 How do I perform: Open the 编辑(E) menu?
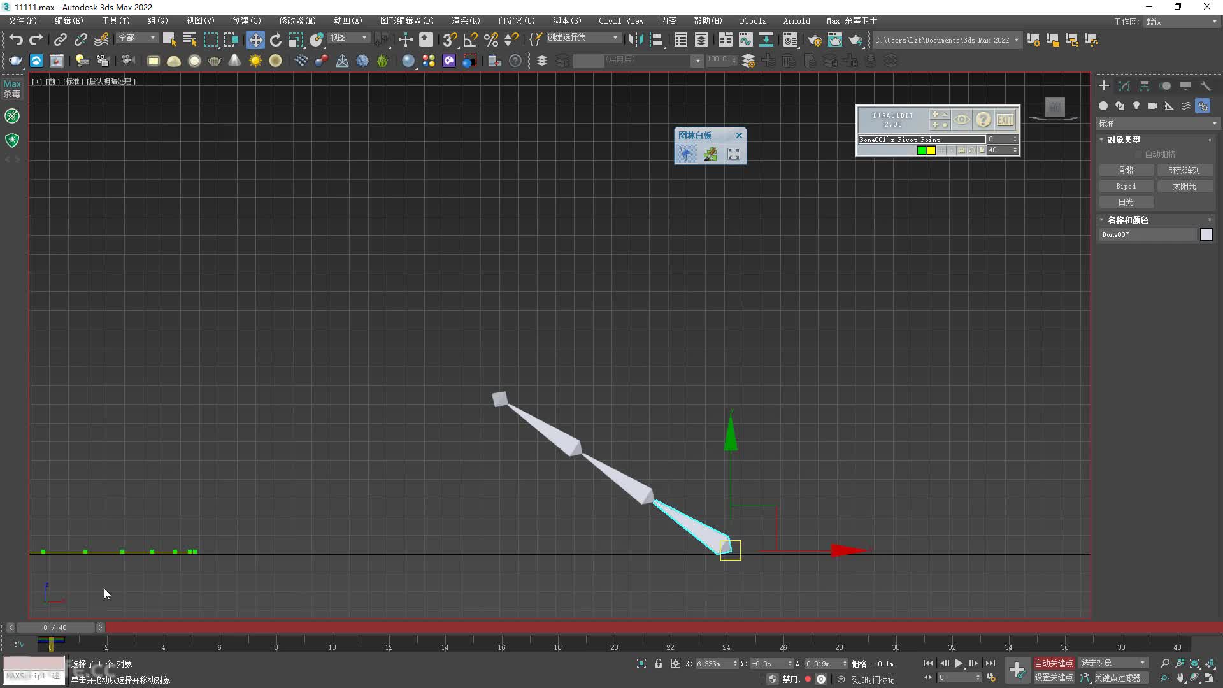69,21
